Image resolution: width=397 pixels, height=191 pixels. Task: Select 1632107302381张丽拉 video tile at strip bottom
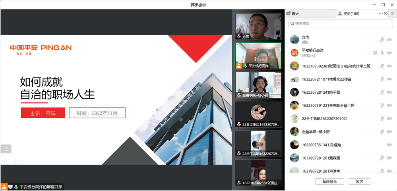click(x=258, y=173)
